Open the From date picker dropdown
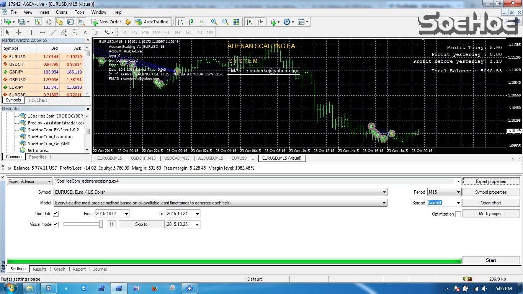This screenshot has width=523, height=294. tap(126, 214)
